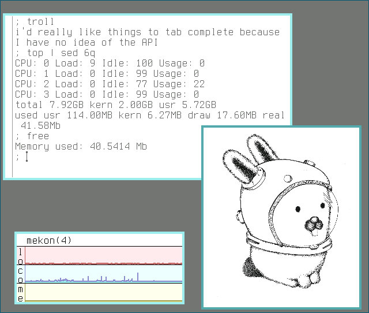Click the 'lo' label beside the pink graph
Viewport: 369px width, 313px height.
tap(21, 256)
